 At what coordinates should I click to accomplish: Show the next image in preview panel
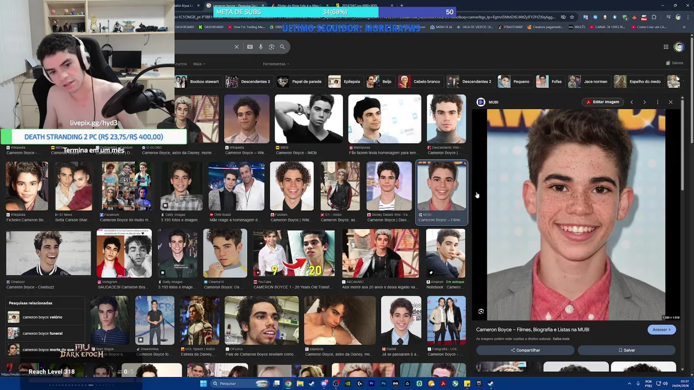click(645, 102)
